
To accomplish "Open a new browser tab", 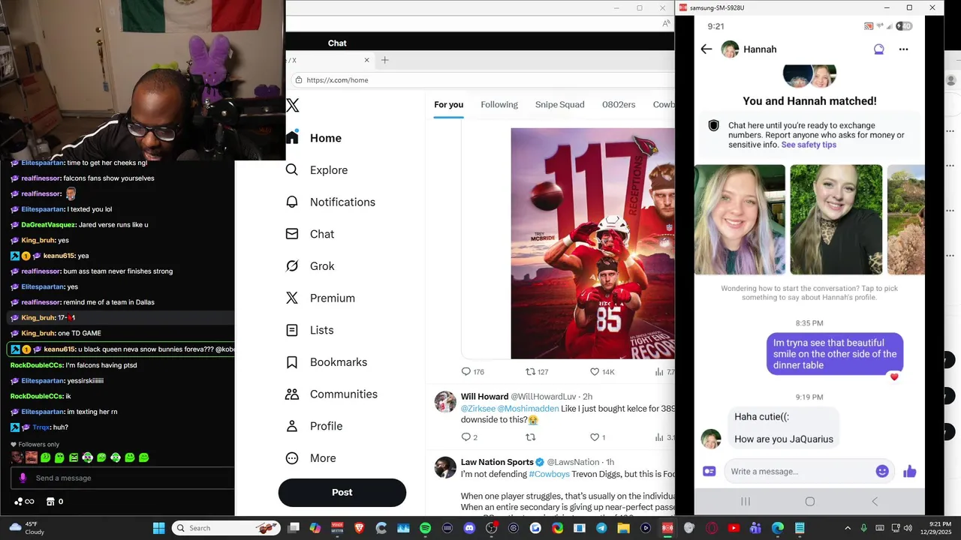I will click(384, 60).
